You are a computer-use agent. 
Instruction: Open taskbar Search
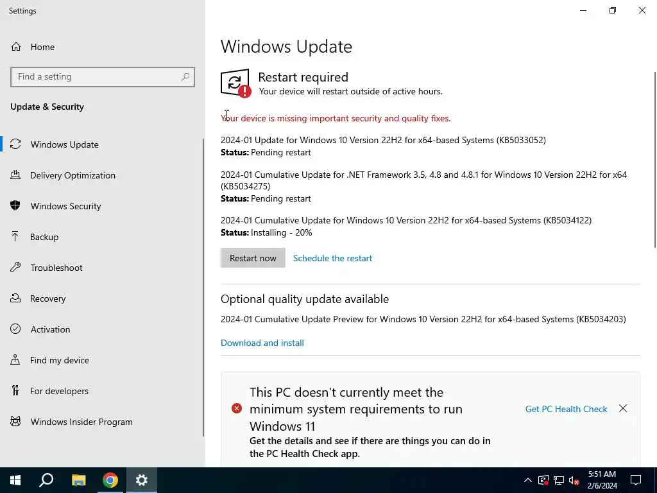(46, 480)
